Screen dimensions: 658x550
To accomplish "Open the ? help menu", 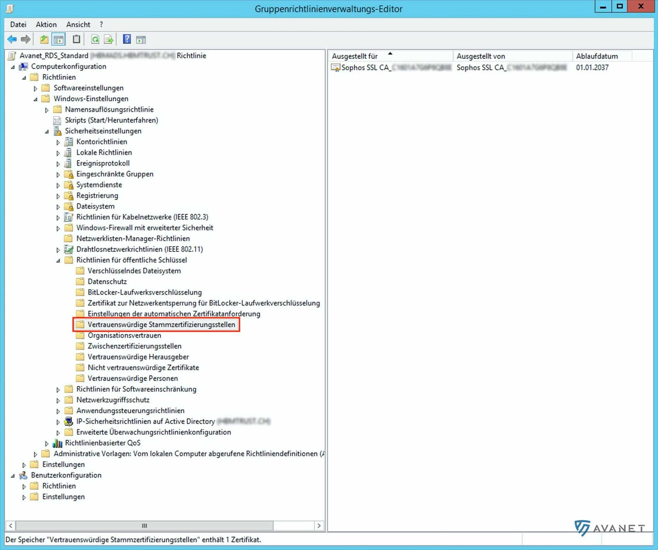I will tap(101, 24).
